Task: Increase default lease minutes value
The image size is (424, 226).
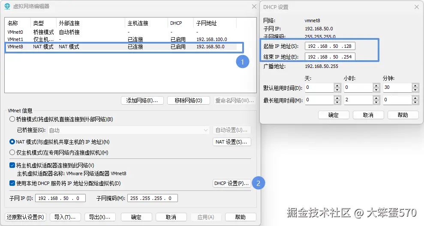Action: pos(415,86)
